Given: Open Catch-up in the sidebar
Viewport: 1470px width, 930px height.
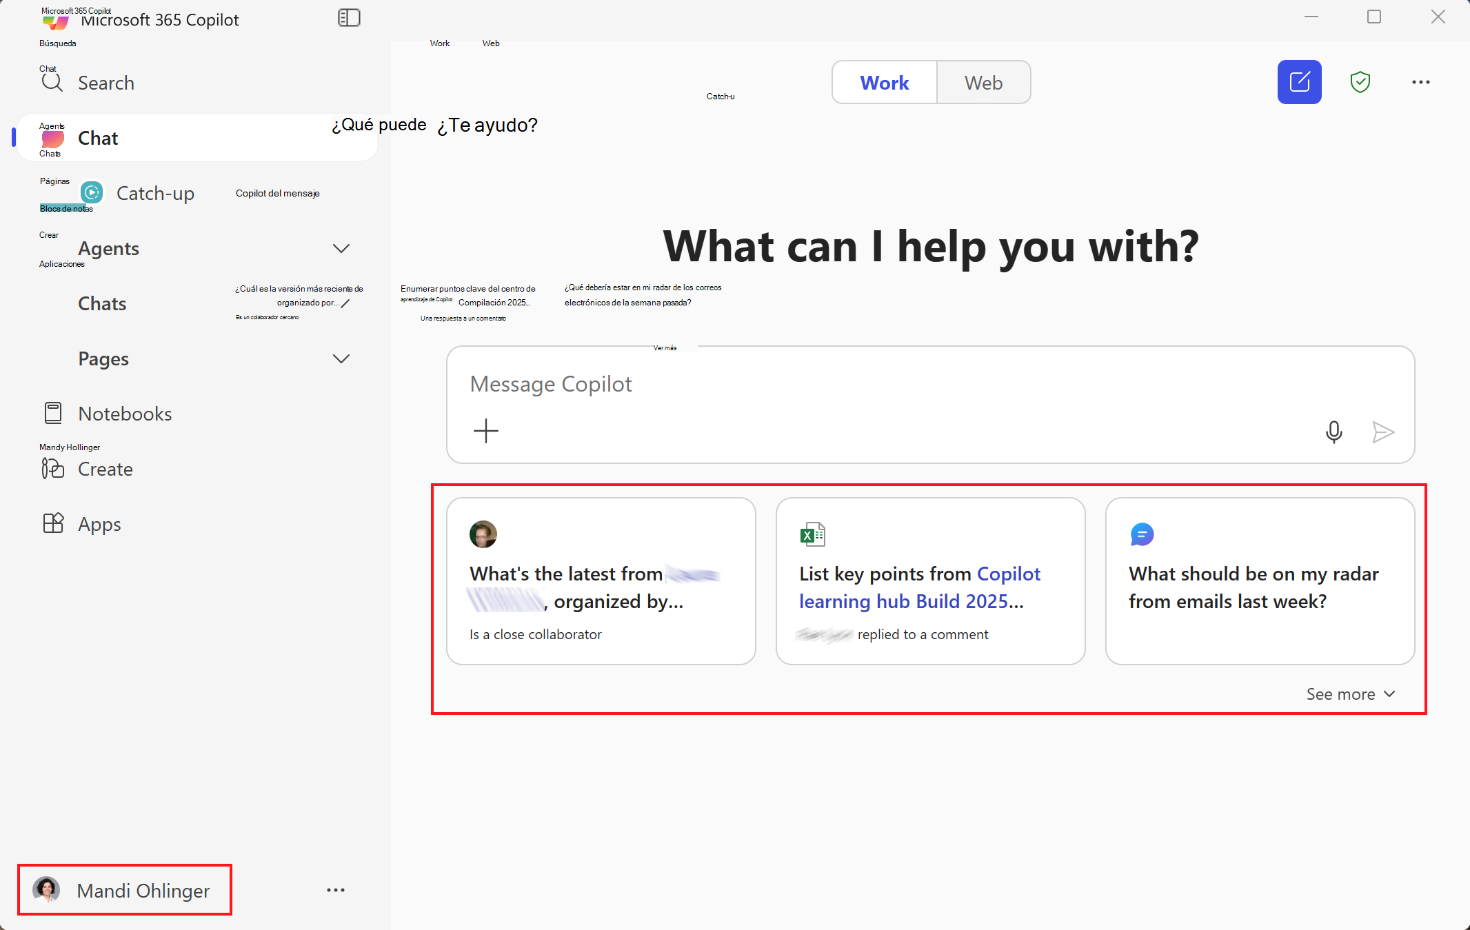Looking at the screenshot, I should pos(154,193).
